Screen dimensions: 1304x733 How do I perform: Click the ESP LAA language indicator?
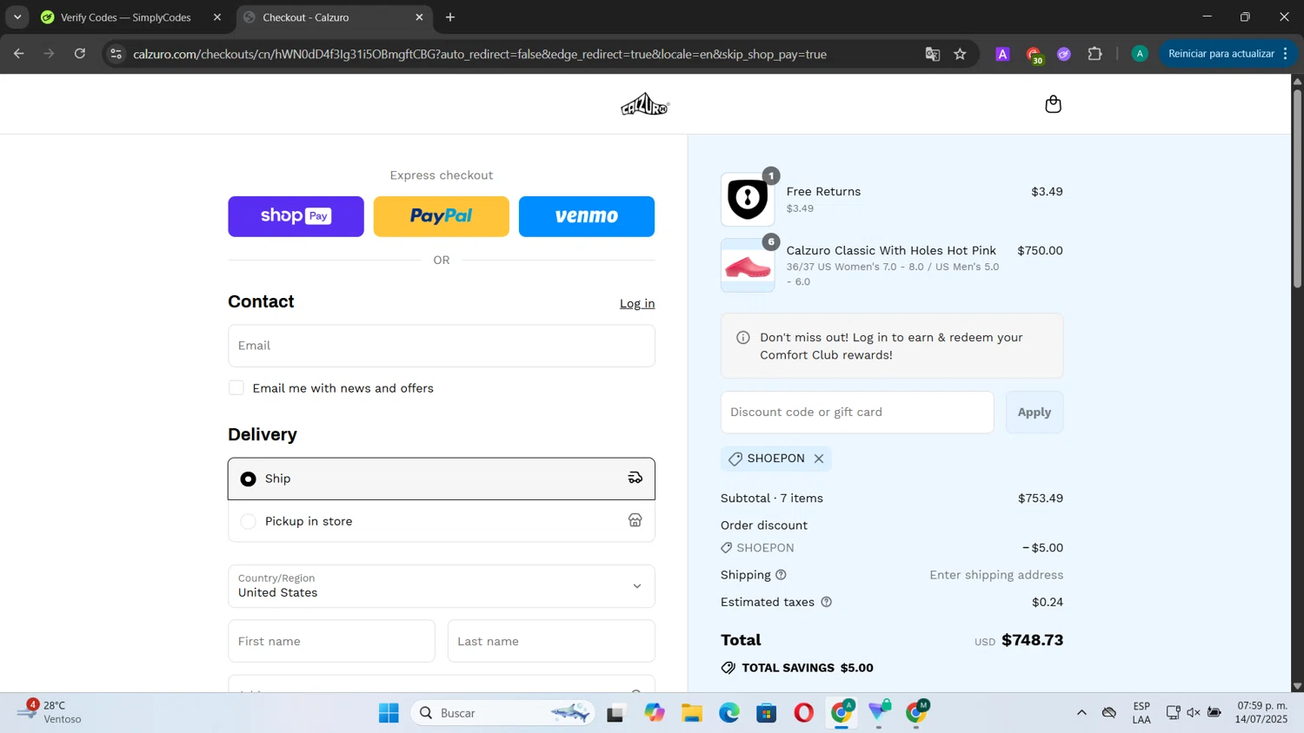(x=1141, y=713)
